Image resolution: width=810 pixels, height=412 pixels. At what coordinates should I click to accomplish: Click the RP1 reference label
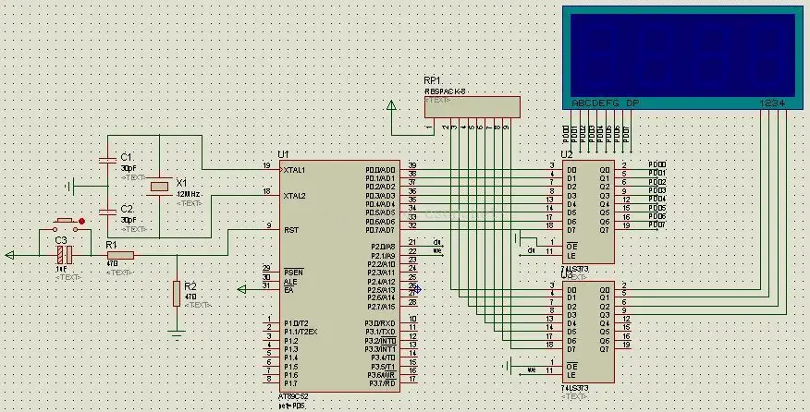pos(432,80)
